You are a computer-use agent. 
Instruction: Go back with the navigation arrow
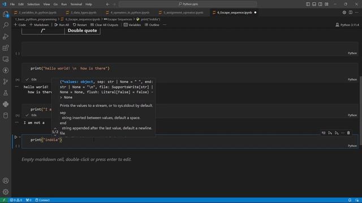[108, 4]
